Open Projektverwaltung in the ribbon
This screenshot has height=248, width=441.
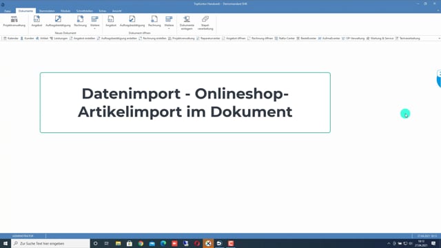tap(14, 21)
